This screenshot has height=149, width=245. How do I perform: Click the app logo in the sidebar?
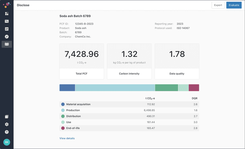(x=7, y=5)
